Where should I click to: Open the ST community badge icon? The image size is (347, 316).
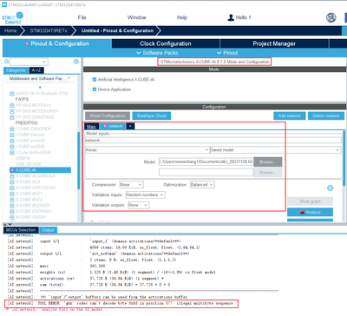pos(331,17)
